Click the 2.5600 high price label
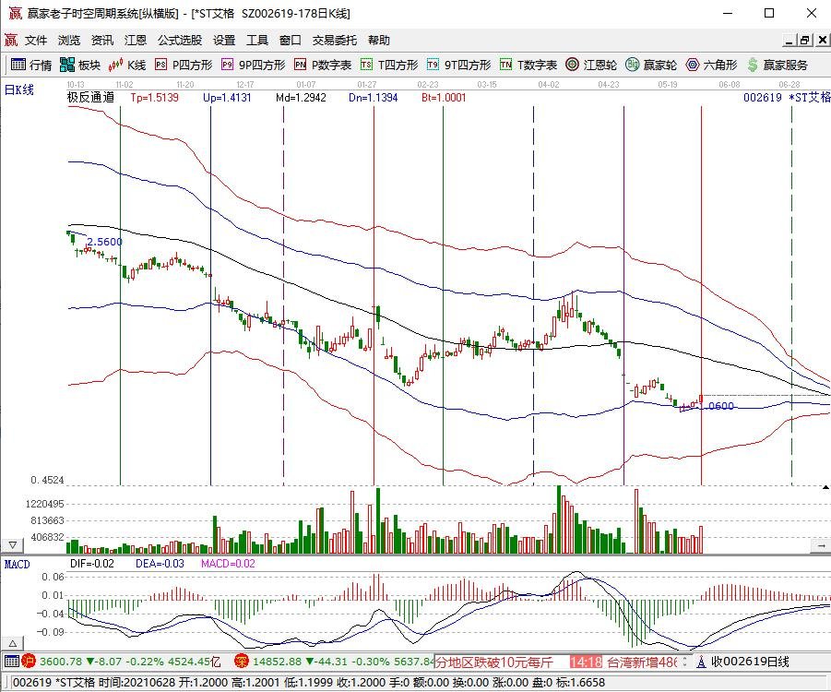Image resolution: width=831 pixels, height=692 pixels. coord(104,242)
